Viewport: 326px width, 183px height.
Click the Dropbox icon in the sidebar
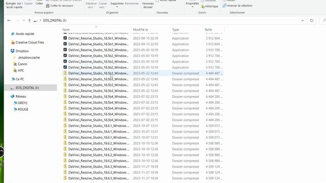(12, 51)
